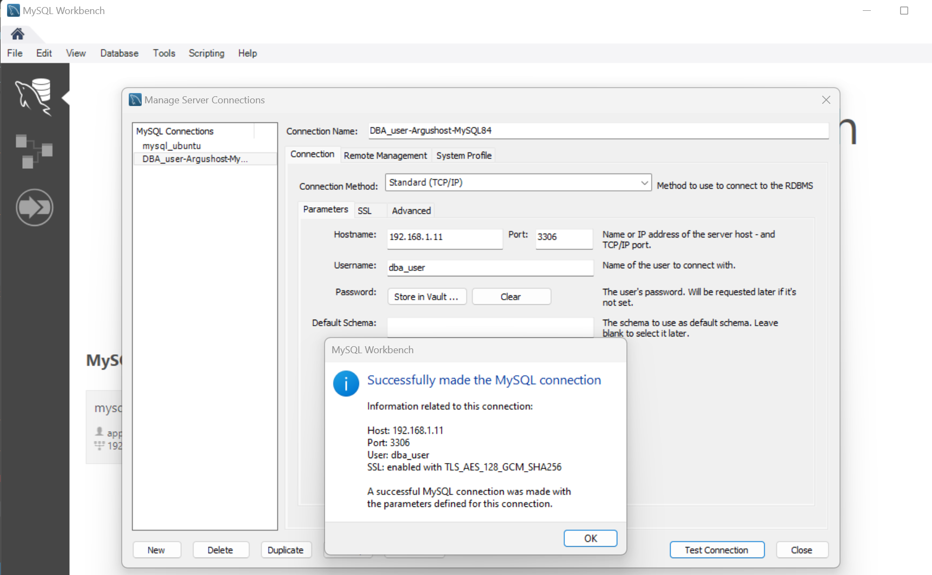Viewport: 932px width, 575px height.
Task: Click the 'Successfully made the MySQL connection' heading
Action: coord(484,380)
